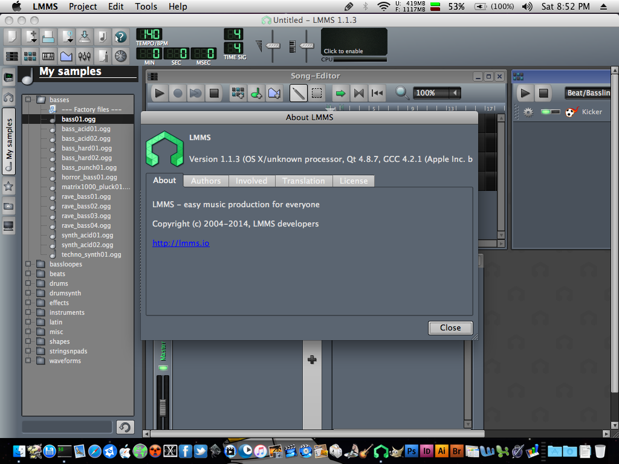Image resolution: width=619 pixels, height=464 pixels.
Task: Toggle auto-scrolling green arrow button
Action: [340, 93]
